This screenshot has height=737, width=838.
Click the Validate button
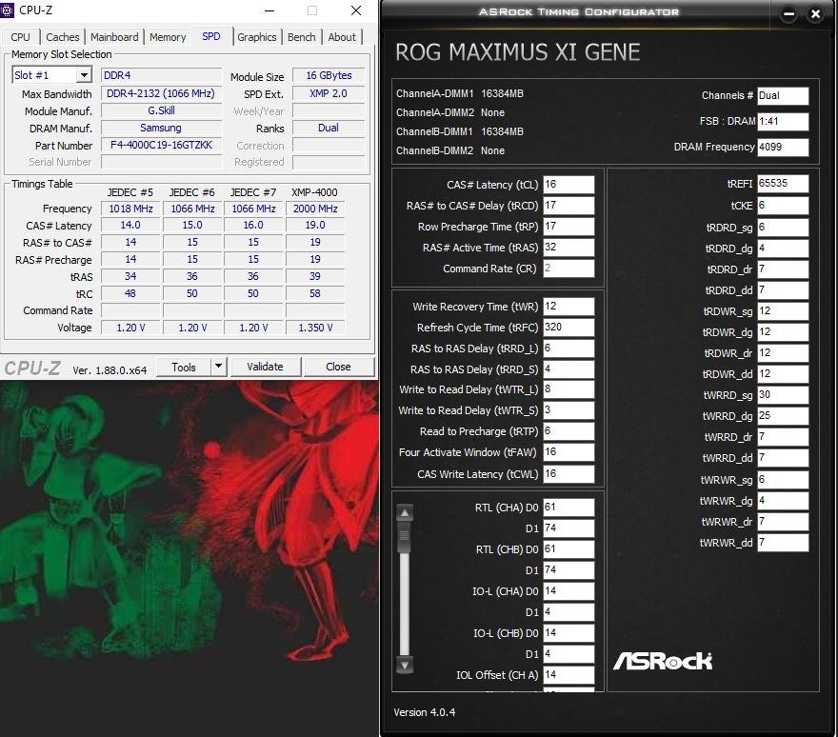pyautogui.click(x=265, y=367)
